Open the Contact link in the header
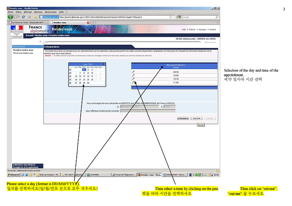 coord(213,30)
